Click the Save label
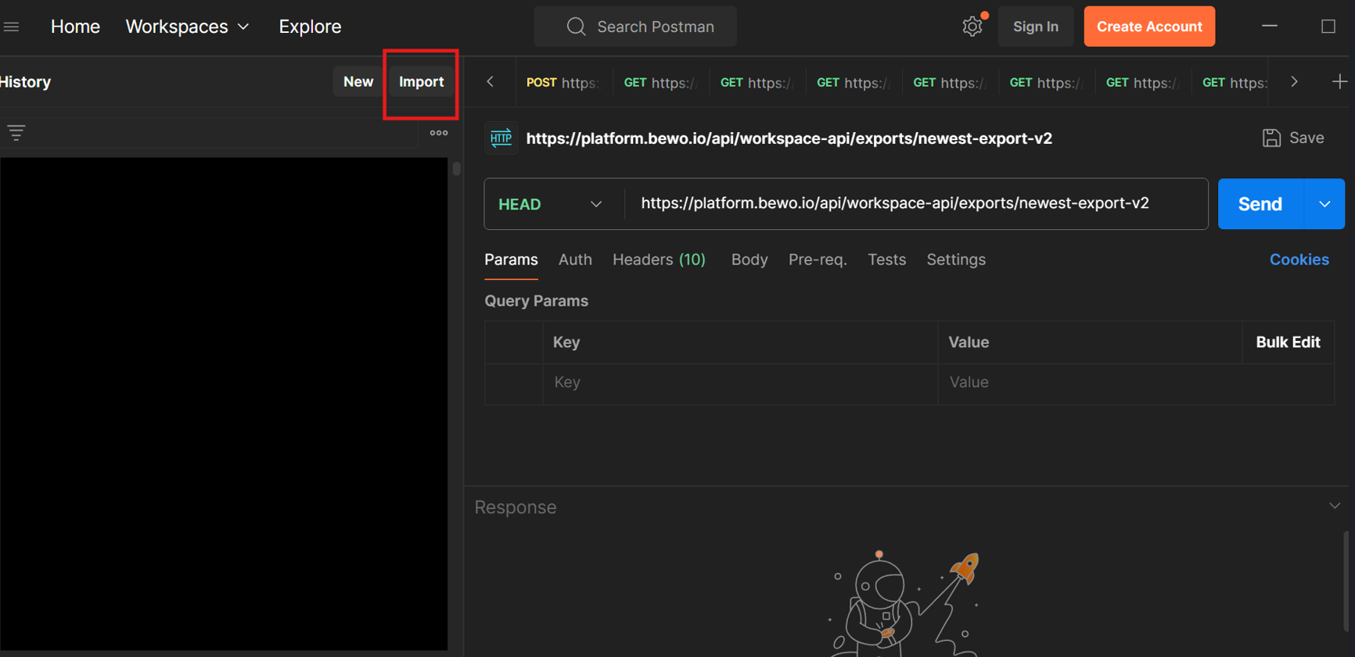The image size is (1355, 657). [x=1306, y=138]
